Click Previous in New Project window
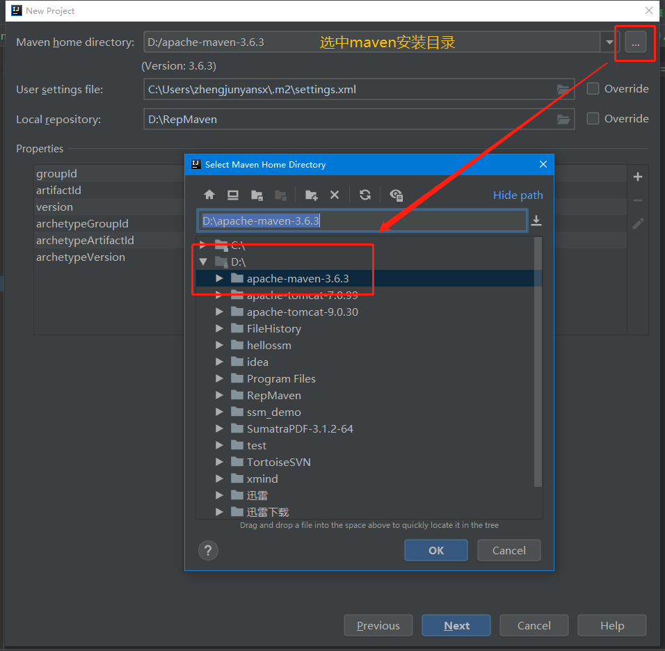Image resolution: width=665 pixels, height=651 pixels. tap(378, 625)
